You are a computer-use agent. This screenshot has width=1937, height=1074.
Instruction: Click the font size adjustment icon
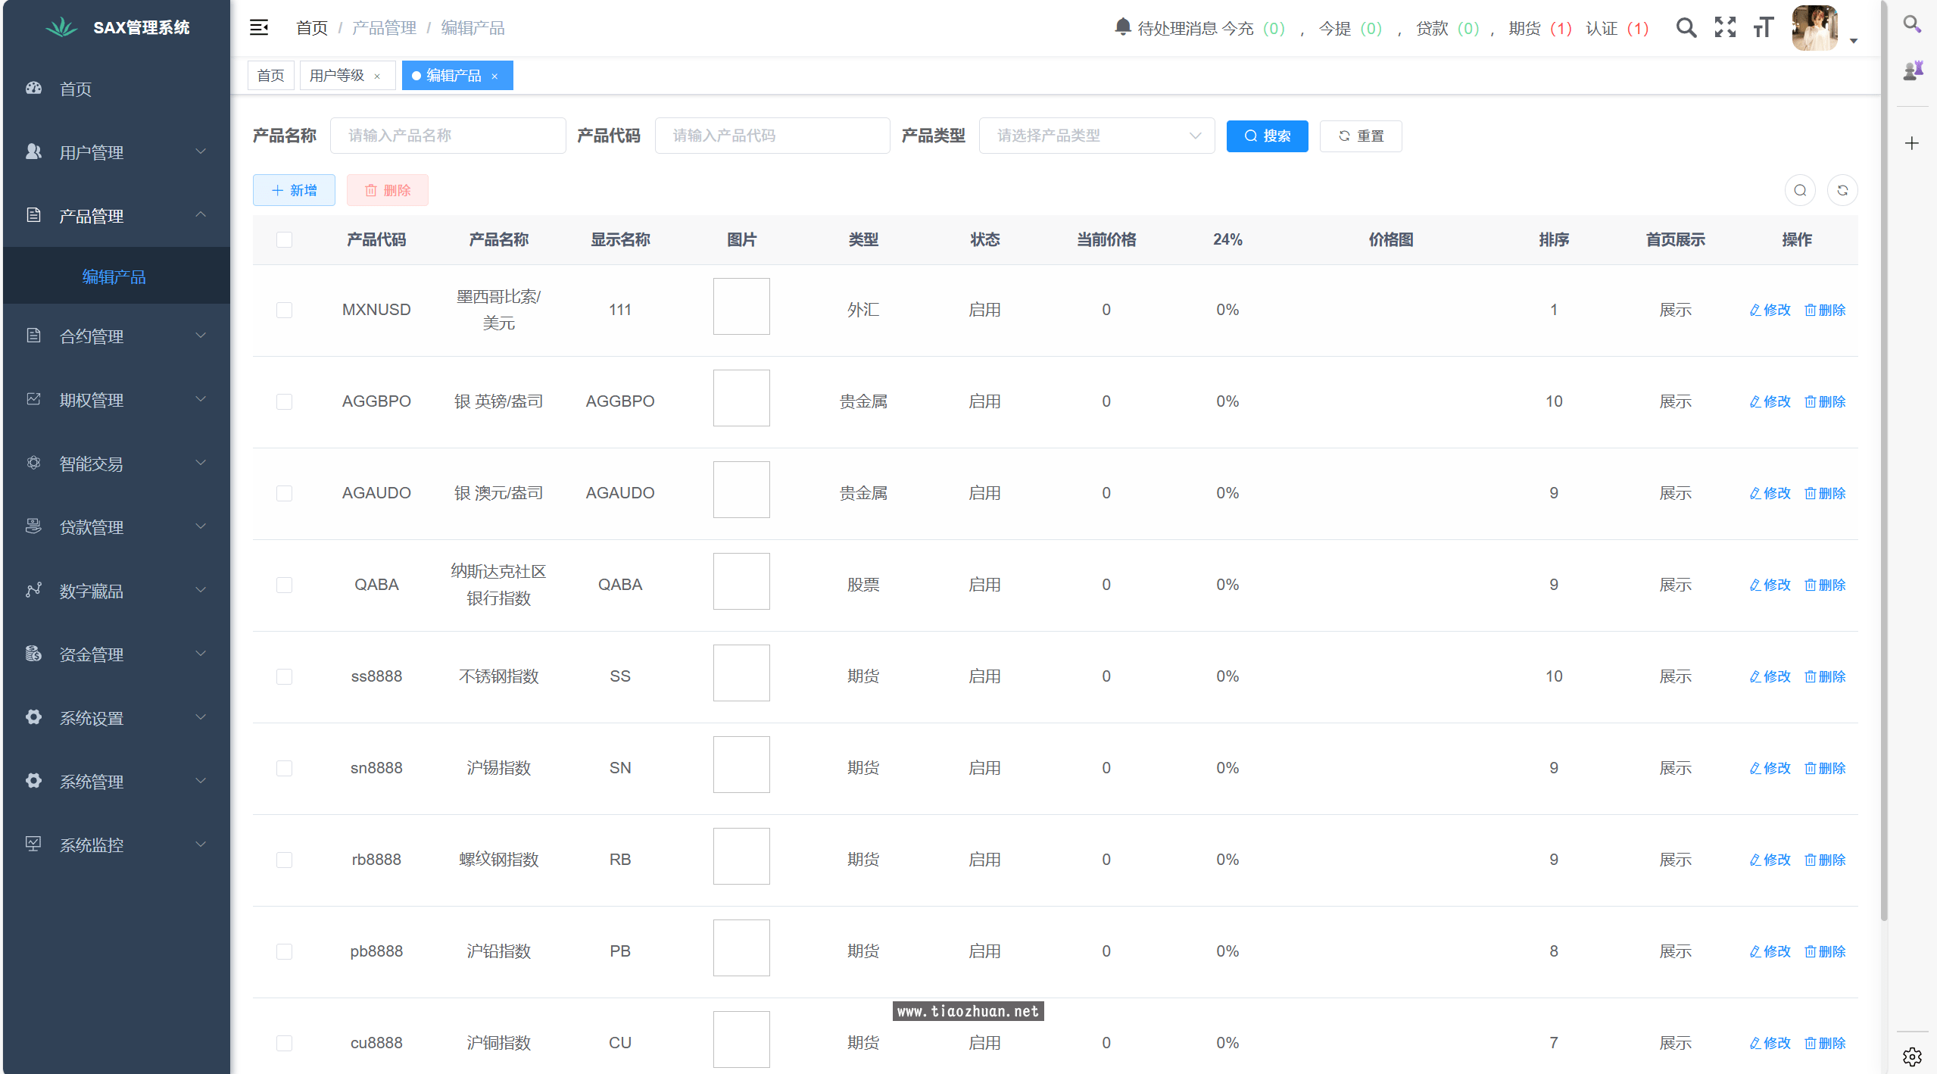pyautogui.click(x=1763, y=28)
